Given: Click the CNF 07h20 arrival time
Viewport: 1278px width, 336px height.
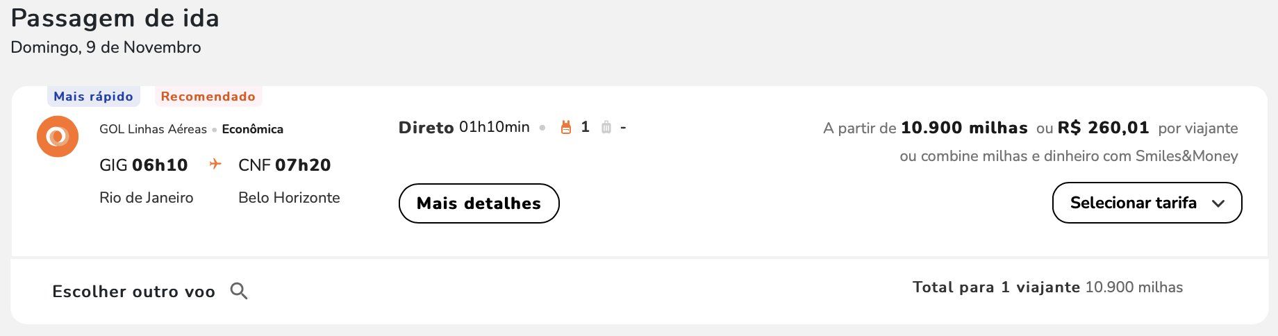Looking at the screenshot, I should coord(285,165).
